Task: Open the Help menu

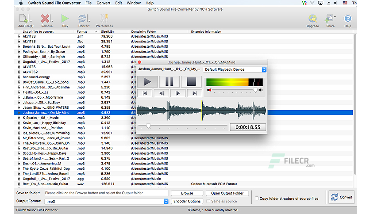Action: click(x=149, y=3)
